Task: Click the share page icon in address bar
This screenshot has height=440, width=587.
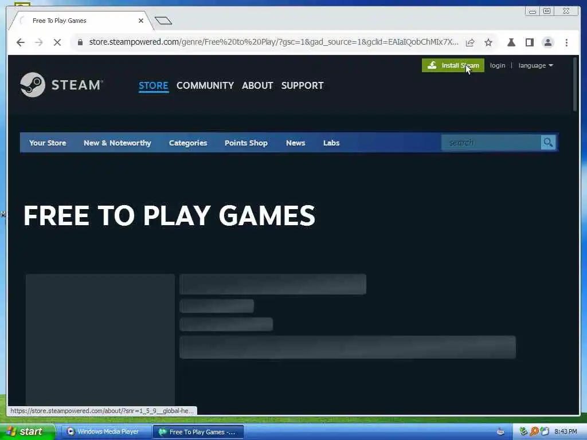Action: coord(470,42)
